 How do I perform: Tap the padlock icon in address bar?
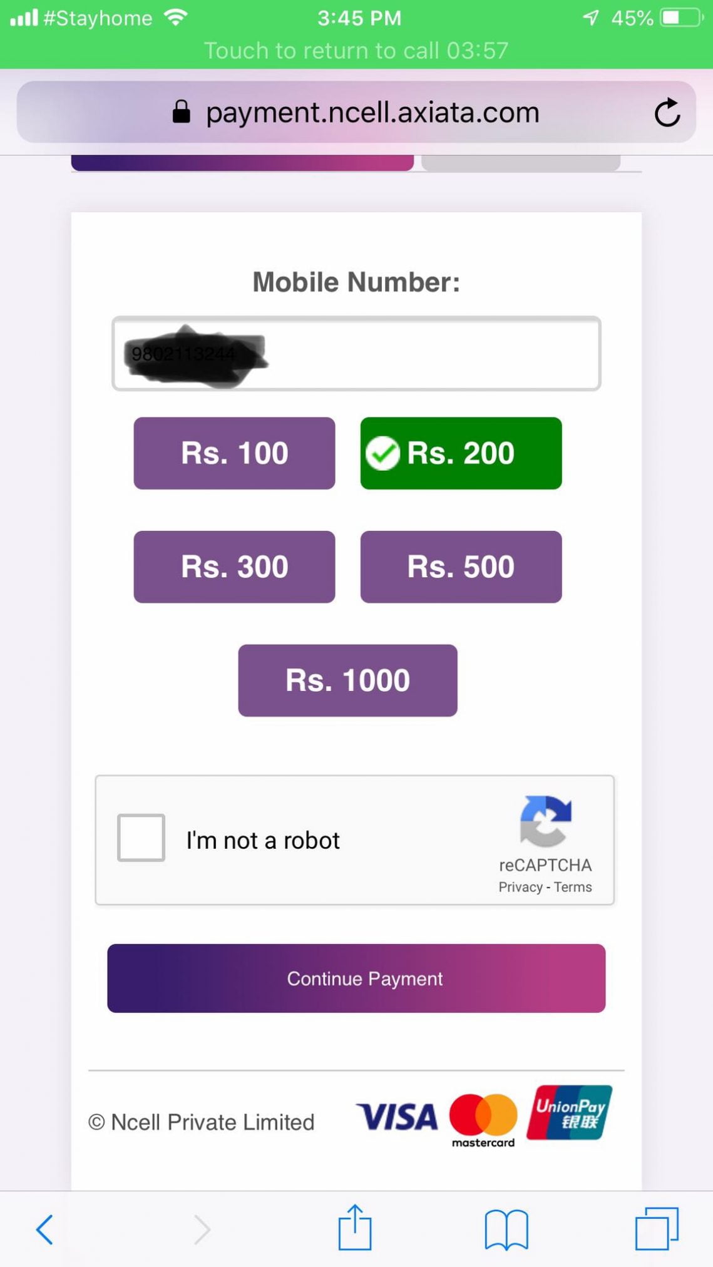coord(182,113)
